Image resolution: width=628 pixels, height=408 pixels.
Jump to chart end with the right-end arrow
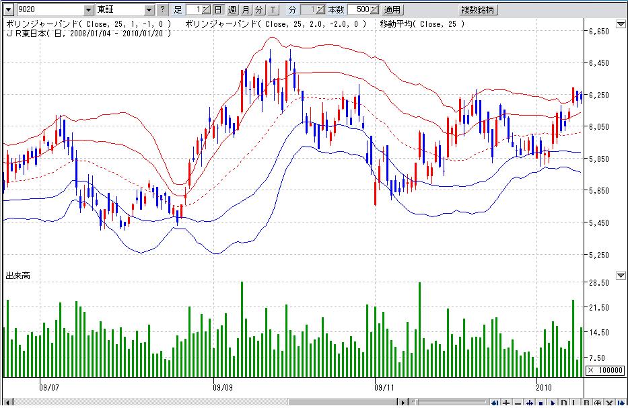click(621, 403)
